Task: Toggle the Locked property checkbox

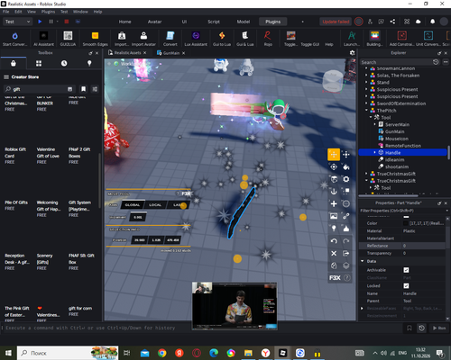Action: 406,286
